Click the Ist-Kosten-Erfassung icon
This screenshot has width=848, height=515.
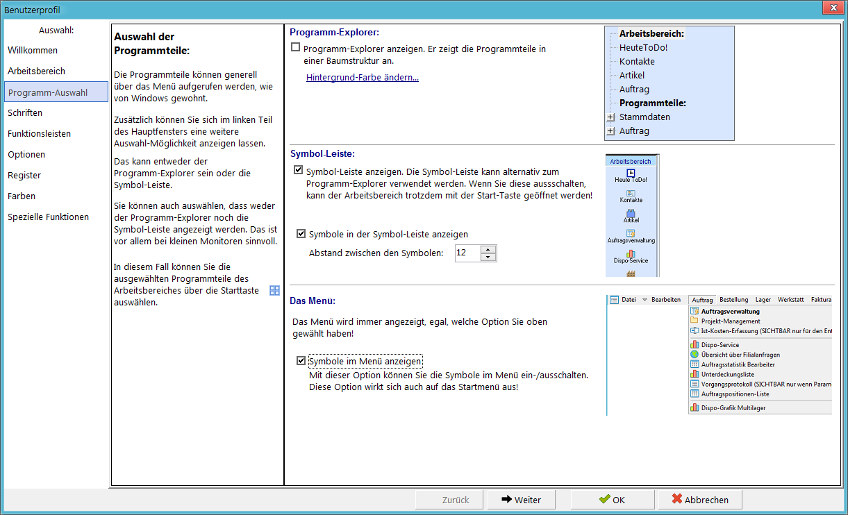695,331
